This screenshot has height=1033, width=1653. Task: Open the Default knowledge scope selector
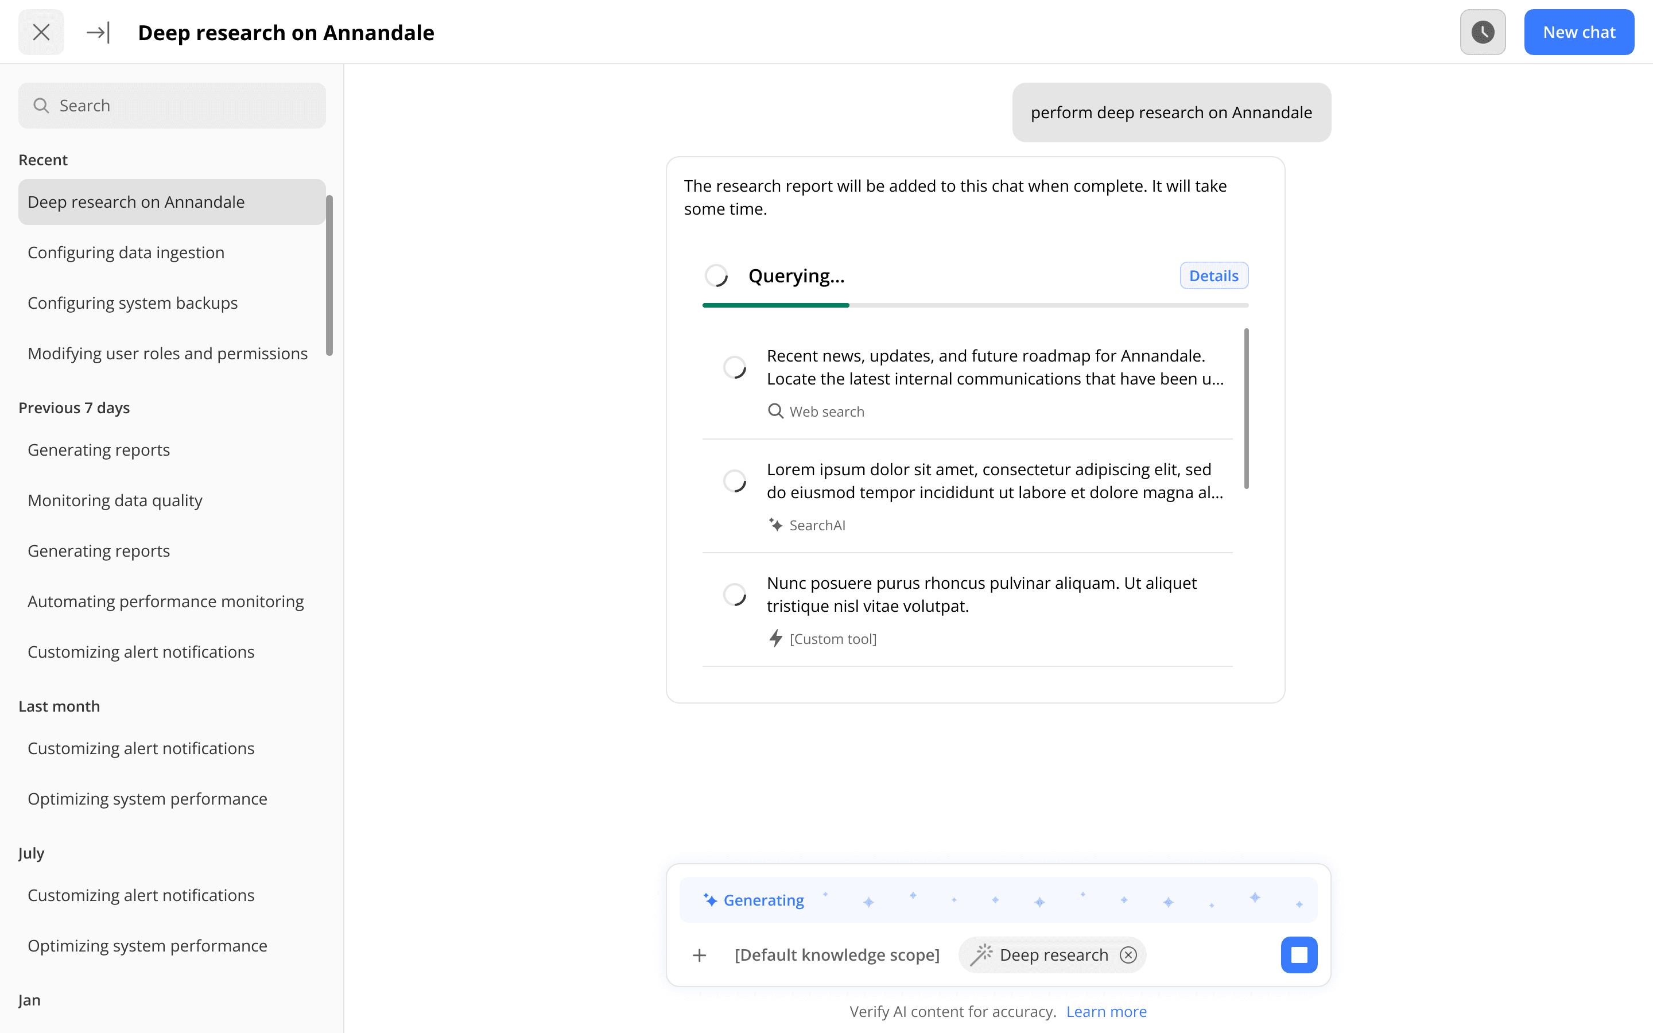tap(837, 954)
